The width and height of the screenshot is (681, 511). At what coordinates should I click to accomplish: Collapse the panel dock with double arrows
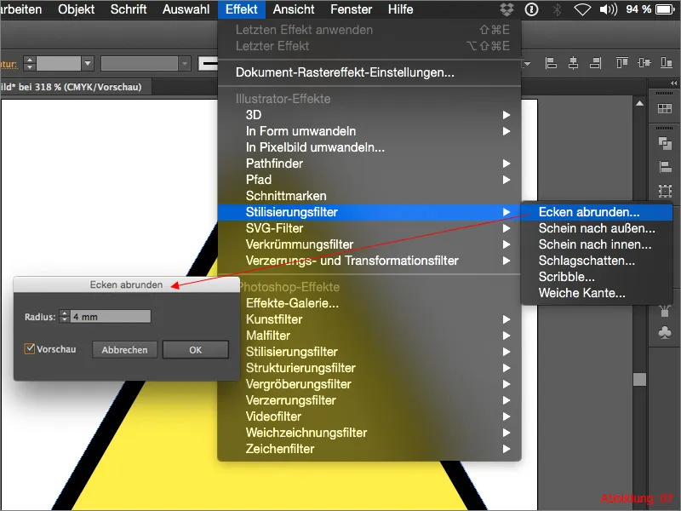[x=673, y=83]
